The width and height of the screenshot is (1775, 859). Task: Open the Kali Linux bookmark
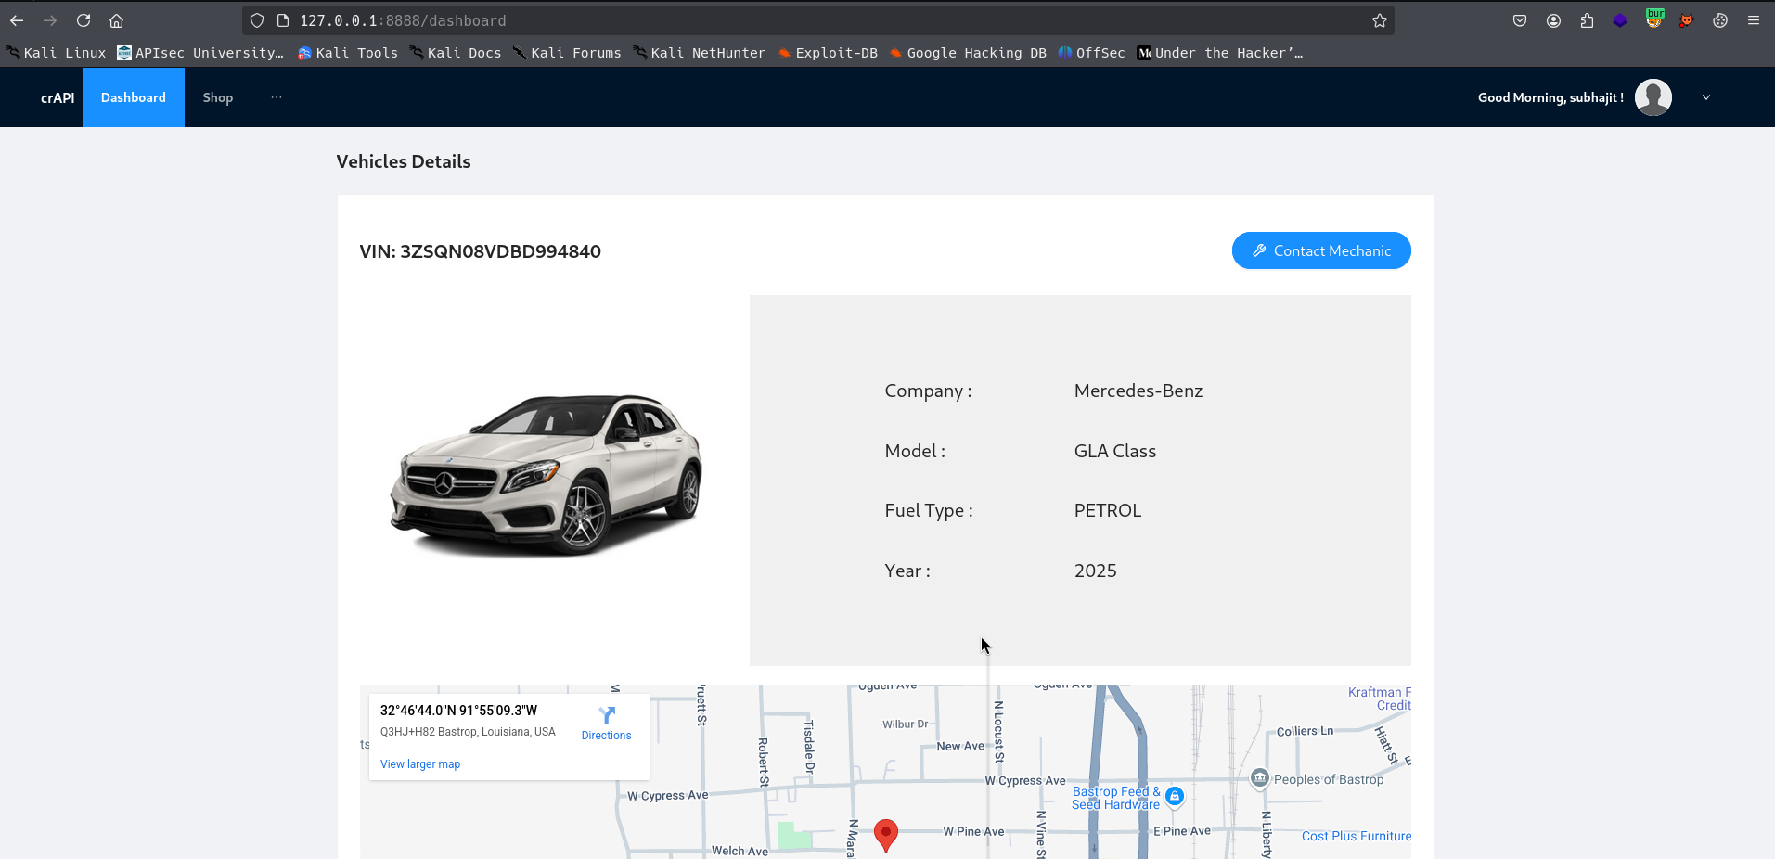tap(57, 53)
